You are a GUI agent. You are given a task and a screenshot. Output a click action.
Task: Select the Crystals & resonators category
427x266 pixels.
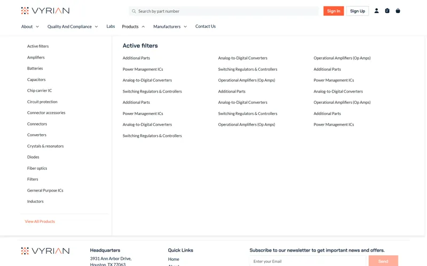(x=45, y=146)
